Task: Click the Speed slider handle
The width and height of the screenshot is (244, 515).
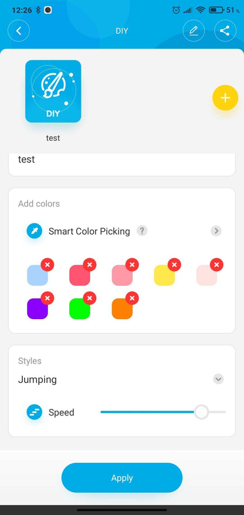Action: 201,412
